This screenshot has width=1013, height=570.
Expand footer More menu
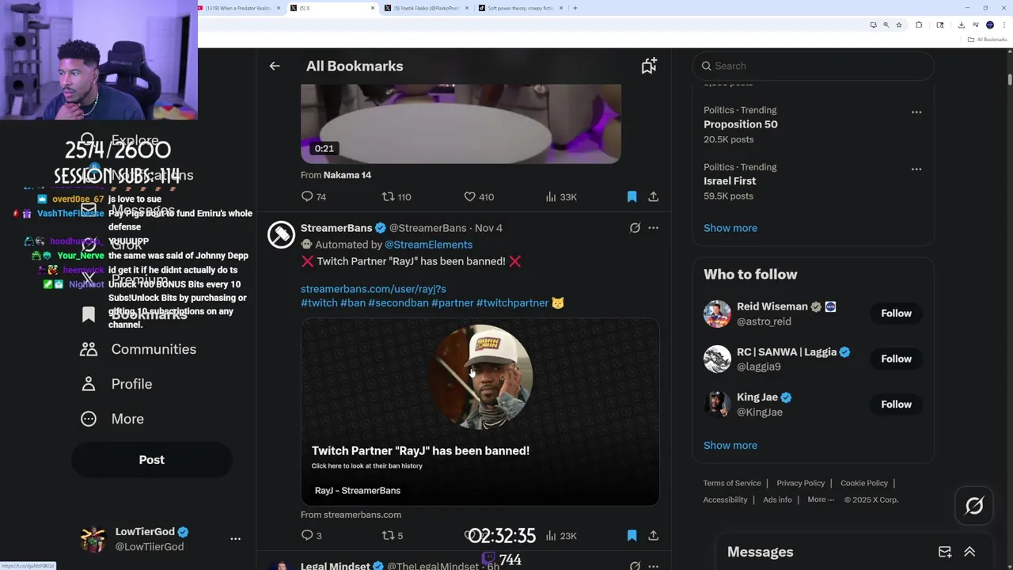[821, 500]
